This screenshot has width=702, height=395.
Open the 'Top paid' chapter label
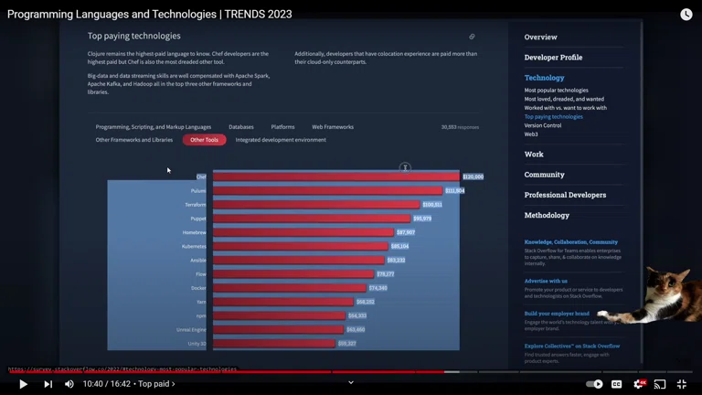click(x=155, y=384)
